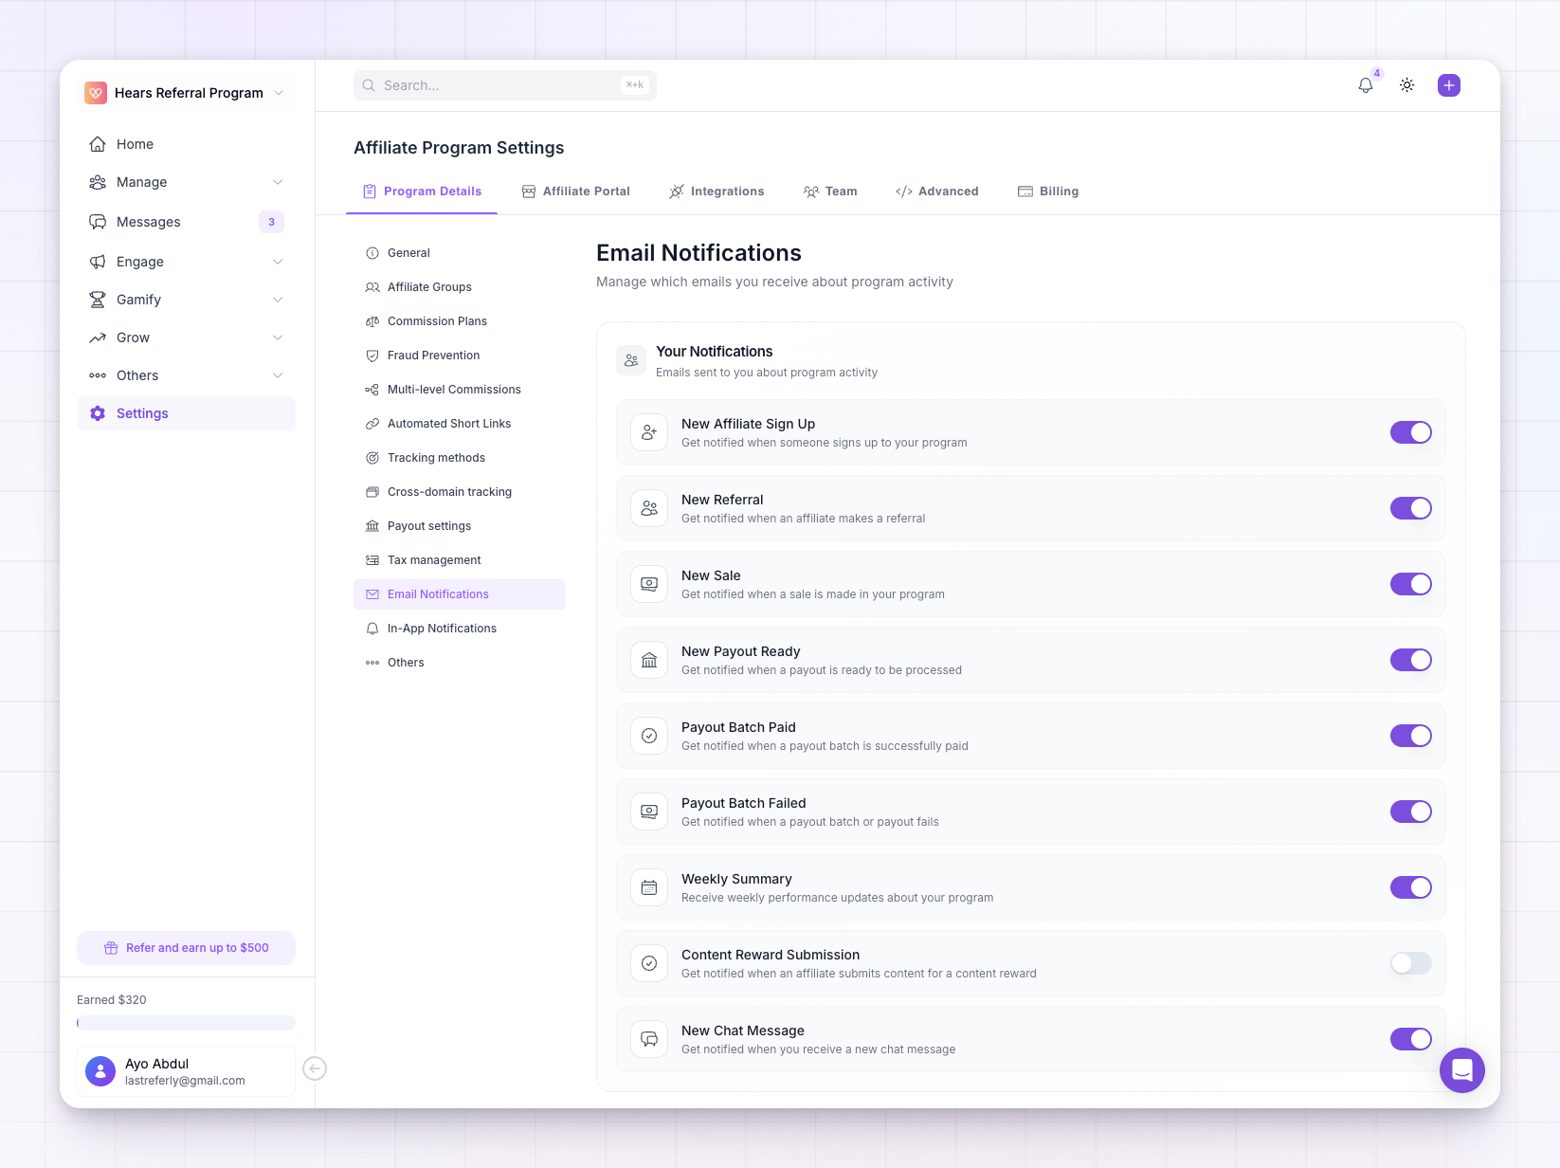Disable Payout Batch Paid emails
This screenshot has height=1168, width=1560.
tap(1411, 736)
